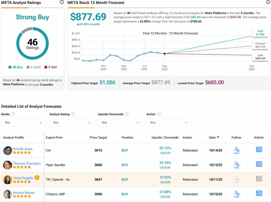Click info icon beside META Analyst Ratings
This screenshot has height=202, width=271.
pyautogui.click(x=62, y=2)
